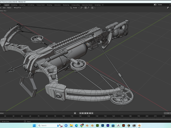Launch Microsoft Edge from the taskbar

(x=77, y=126)
